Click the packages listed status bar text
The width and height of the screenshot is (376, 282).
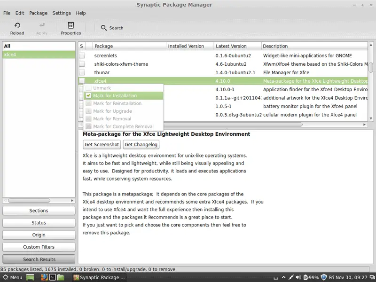point(88,269)
